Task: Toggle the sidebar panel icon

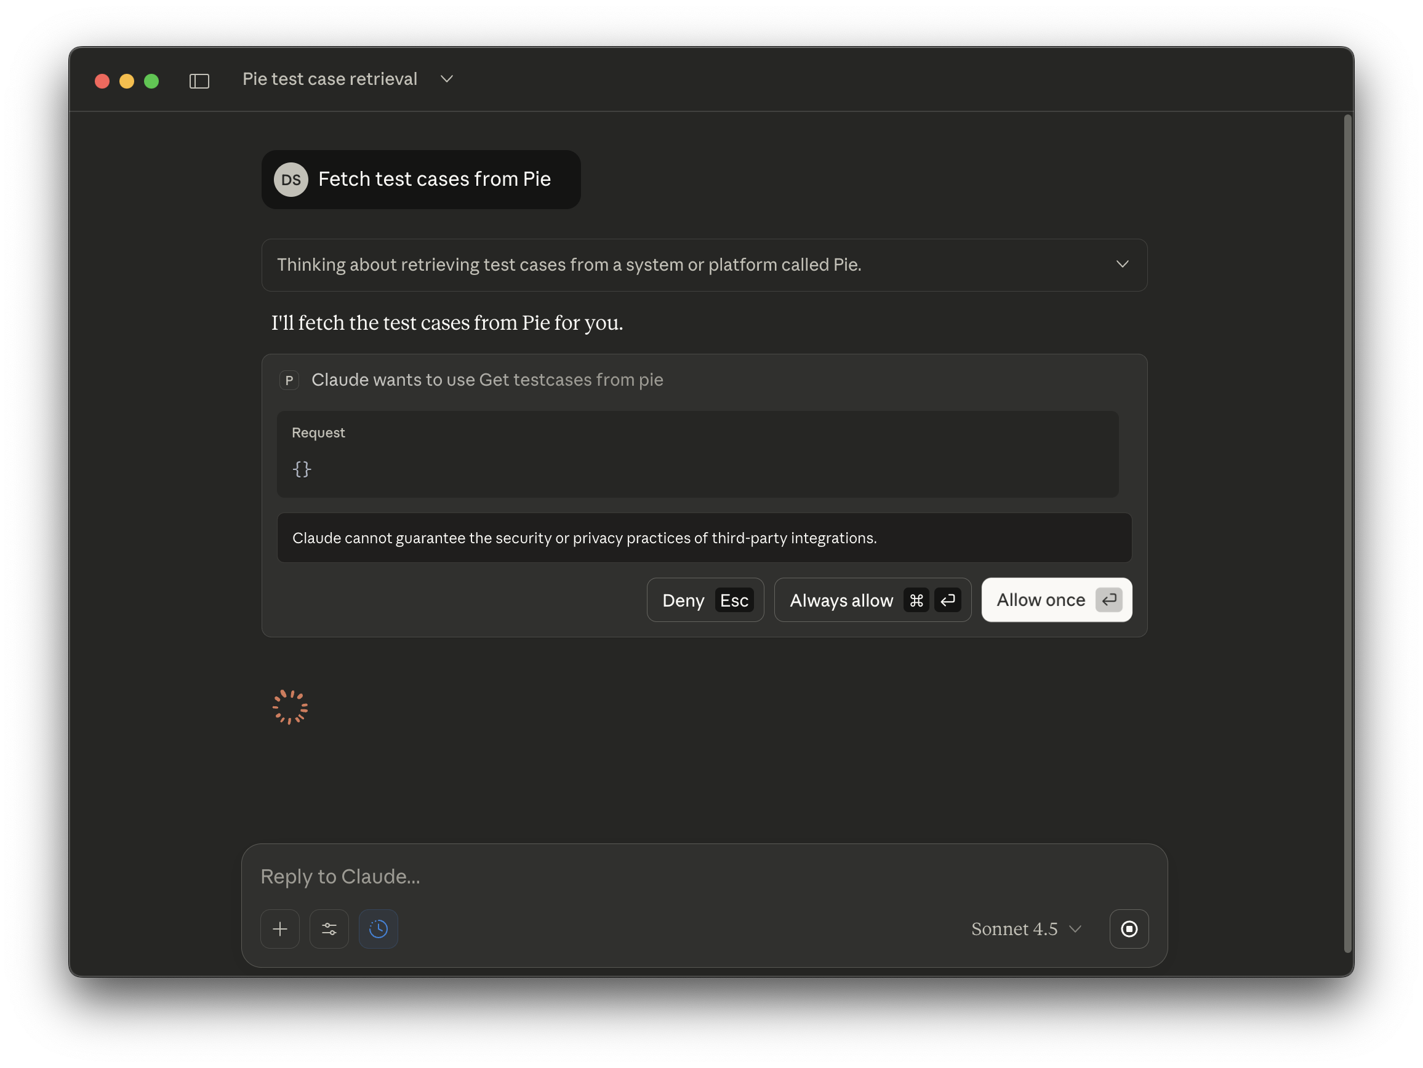Action: [199, 81]
